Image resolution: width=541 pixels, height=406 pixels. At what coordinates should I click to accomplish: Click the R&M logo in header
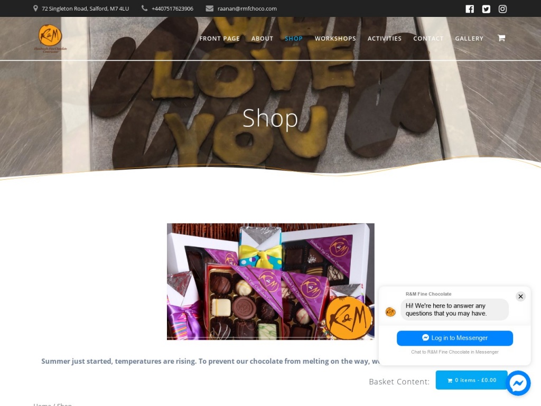[50, 38]
